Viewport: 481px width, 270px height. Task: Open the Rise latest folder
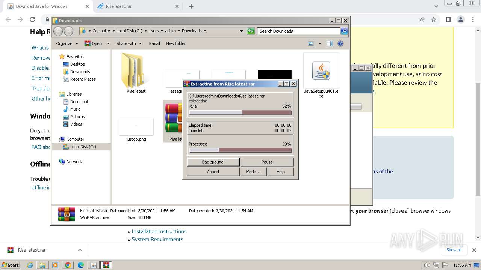[x=136, y=73]
